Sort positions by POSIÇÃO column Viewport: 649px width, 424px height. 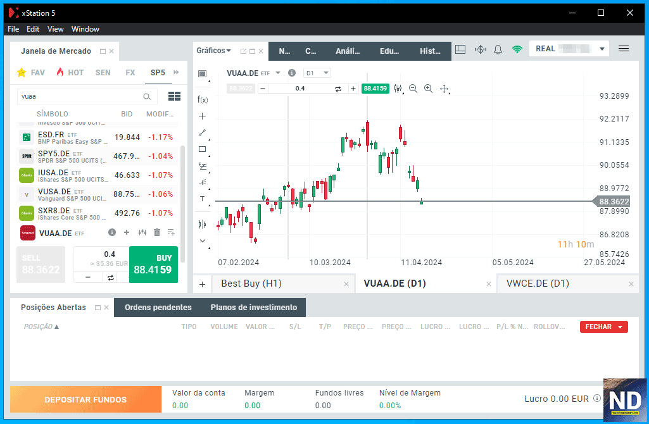[x=41, y=327]
